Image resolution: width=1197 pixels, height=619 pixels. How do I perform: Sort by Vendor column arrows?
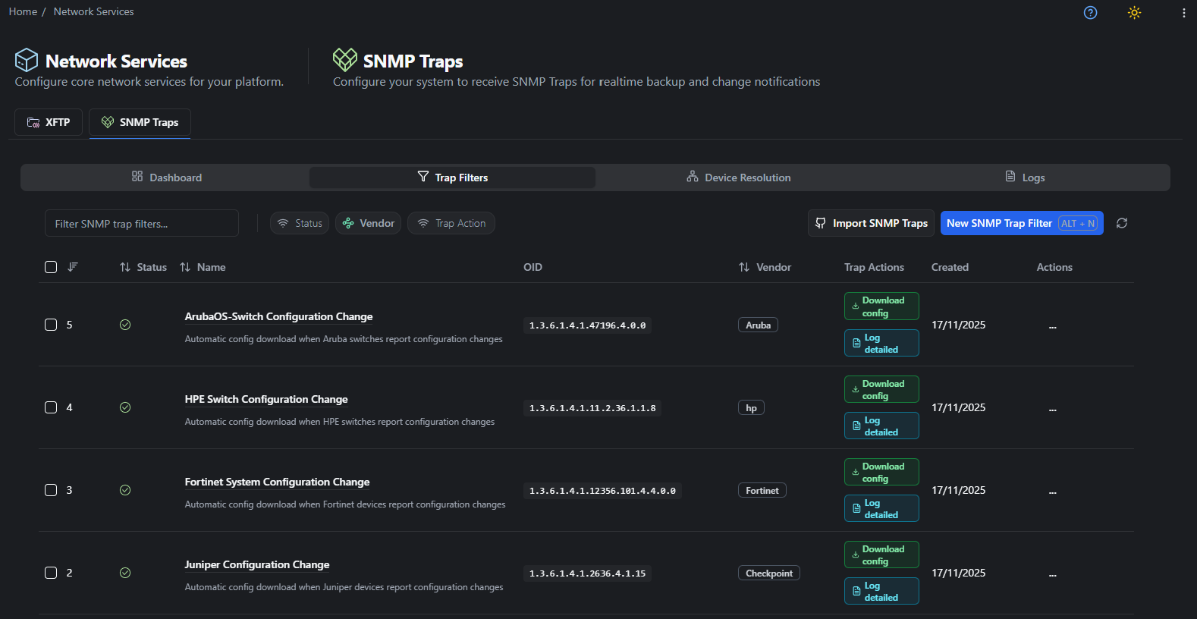[744, 267]
